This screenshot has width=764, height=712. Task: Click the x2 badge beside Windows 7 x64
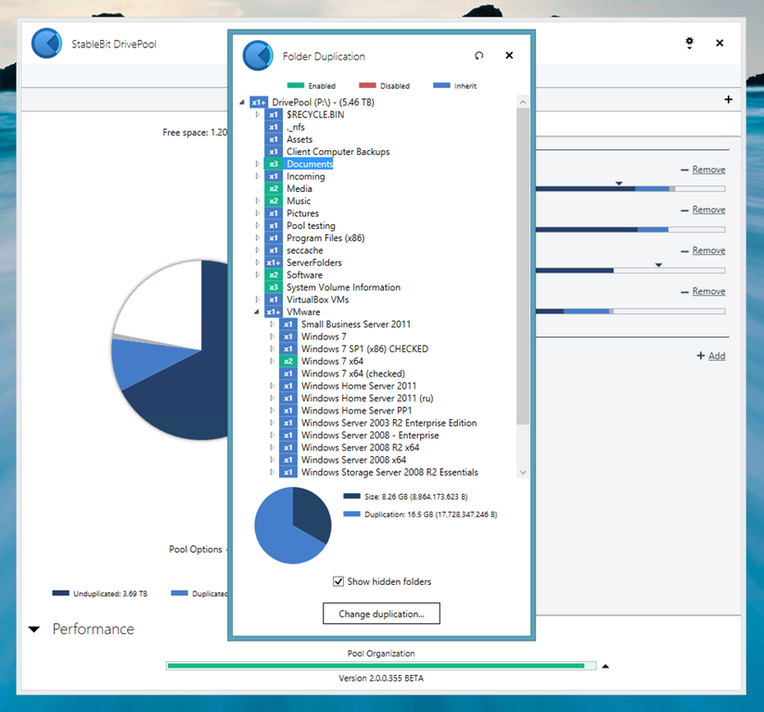point(288,362)
